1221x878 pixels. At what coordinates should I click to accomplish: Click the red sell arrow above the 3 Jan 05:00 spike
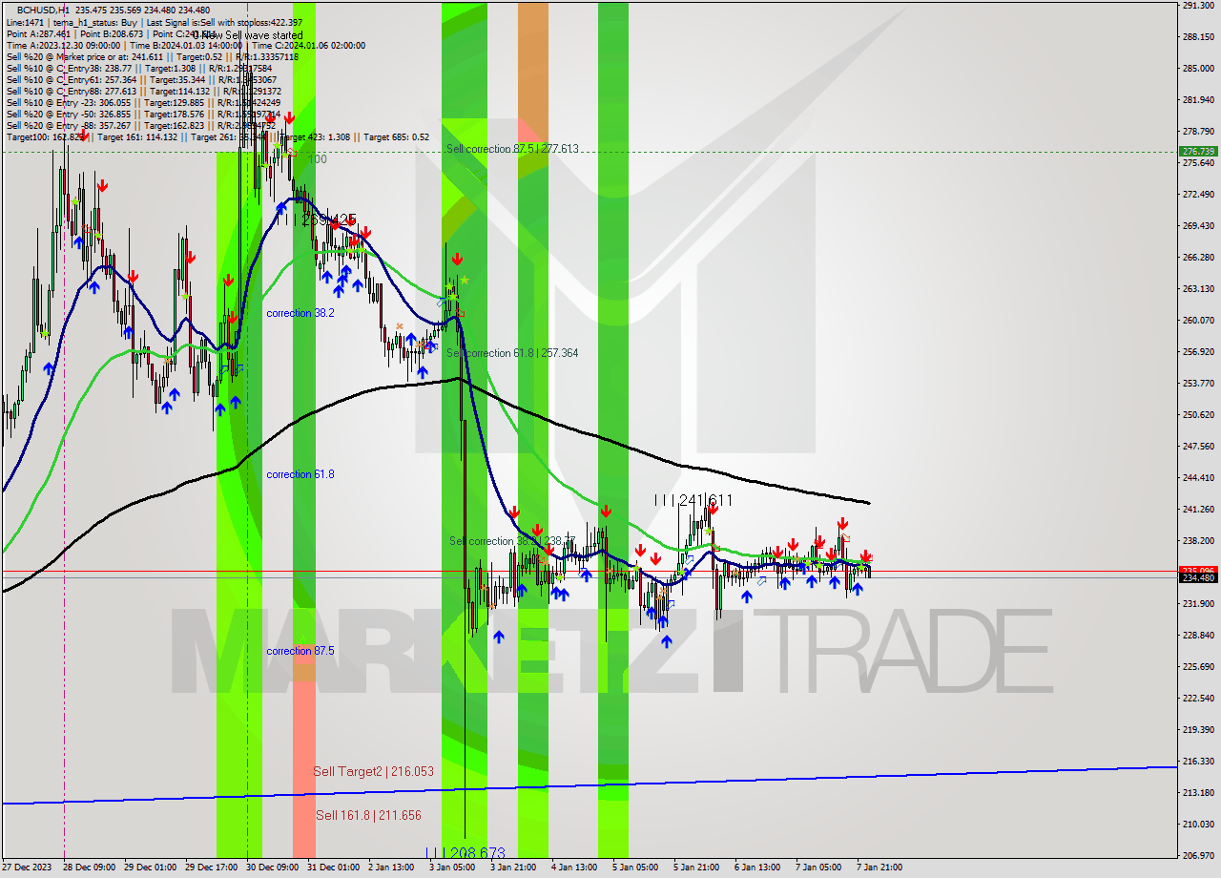click(458, 259)
